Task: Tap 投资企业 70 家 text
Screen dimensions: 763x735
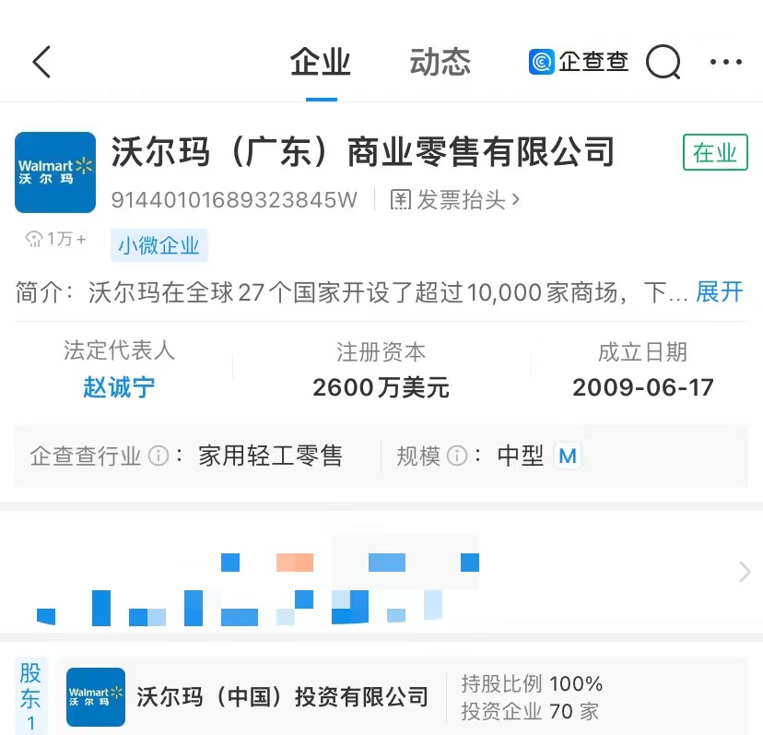Action: (x=530, y=712)
